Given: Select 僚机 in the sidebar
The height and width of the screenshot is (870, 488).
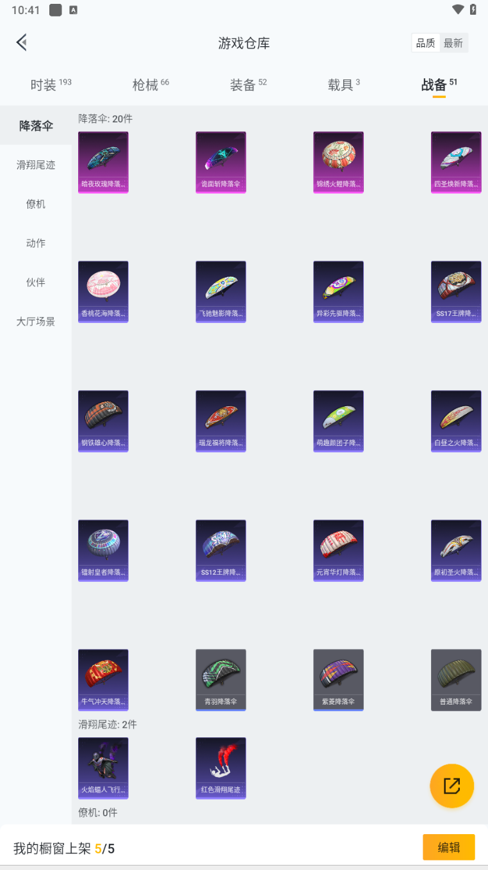Looking at the screenshot, I should point(36,204).
